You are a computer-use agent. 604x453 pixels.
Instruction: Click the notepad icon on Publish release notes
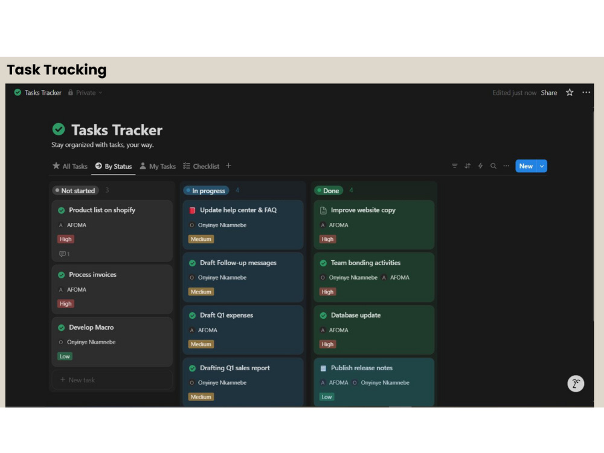323,368
